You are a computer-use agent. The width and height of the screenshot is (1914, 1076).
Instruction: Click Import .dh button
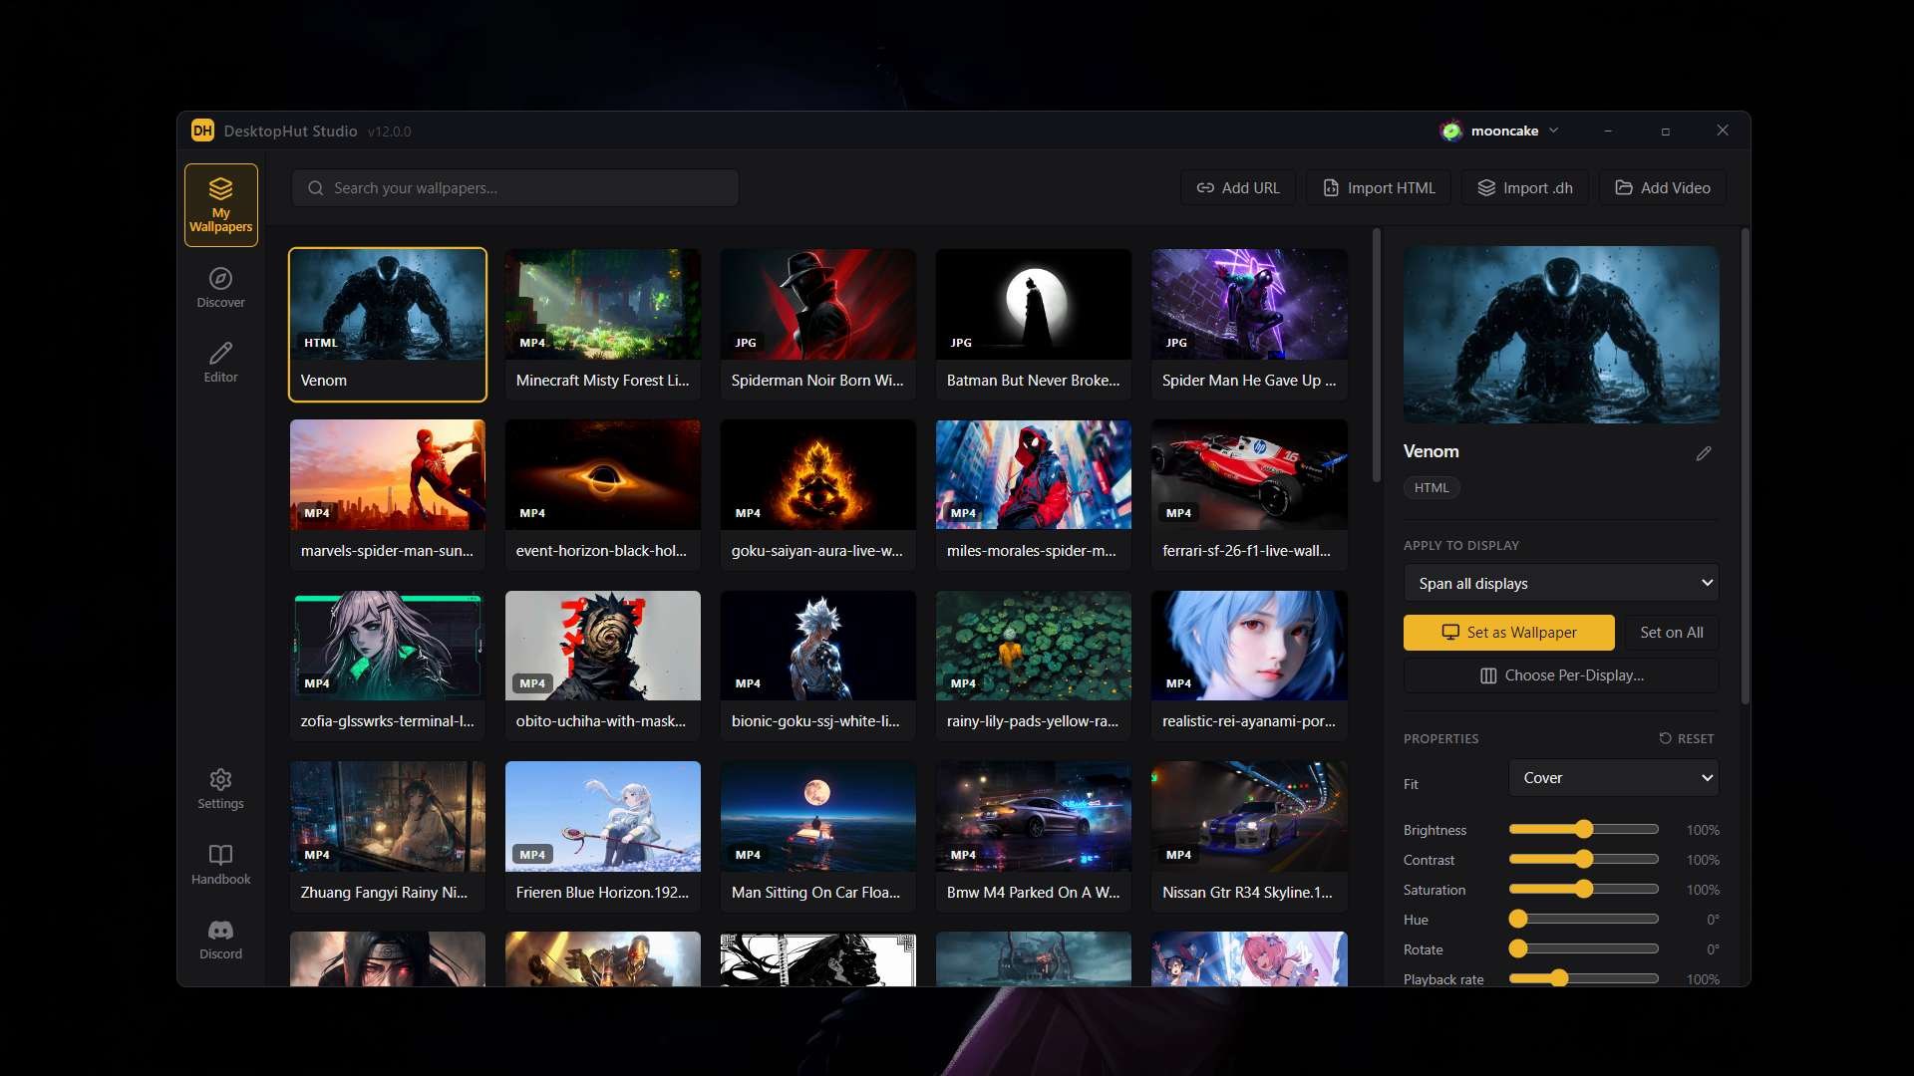[1525, 188]
